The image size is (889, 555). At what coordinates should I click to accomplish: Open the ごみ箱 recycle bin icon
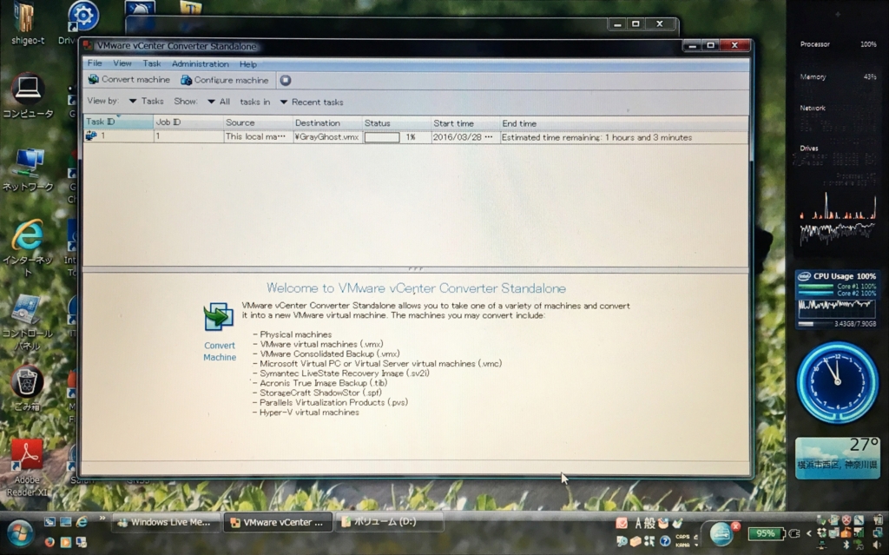click(x=27, y=388)
